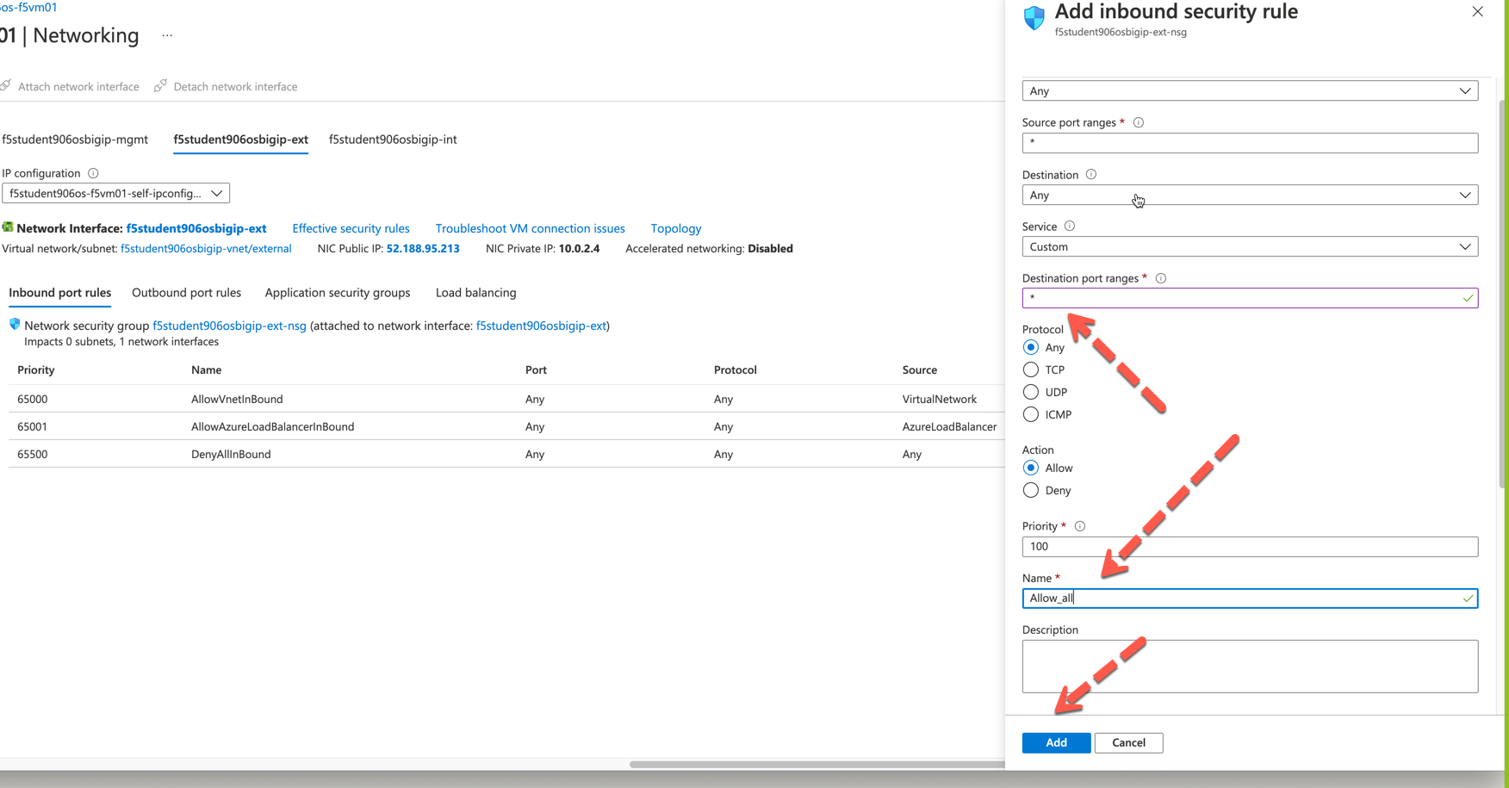Click the Priority column header

36,370
